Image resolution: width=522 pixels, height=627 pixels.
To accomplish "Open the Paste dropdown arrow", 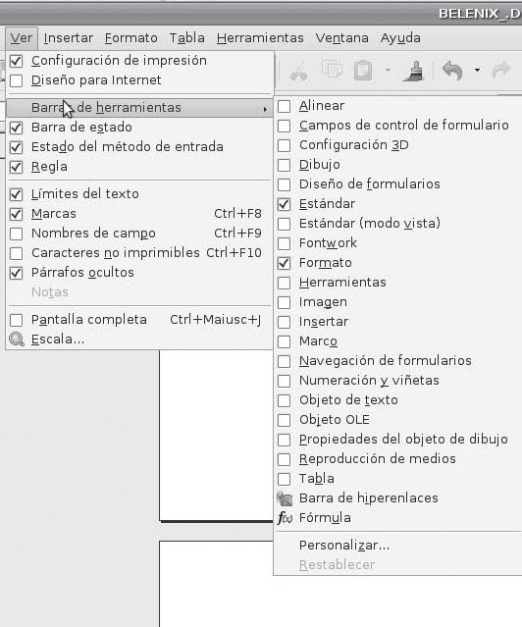I will (388, 71).
